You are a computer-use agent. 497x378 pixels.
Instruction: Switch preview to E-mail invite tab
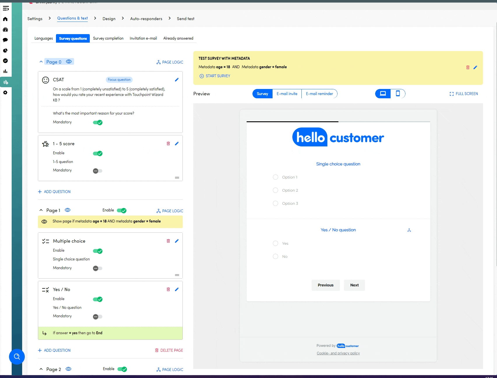coord(287,94)
